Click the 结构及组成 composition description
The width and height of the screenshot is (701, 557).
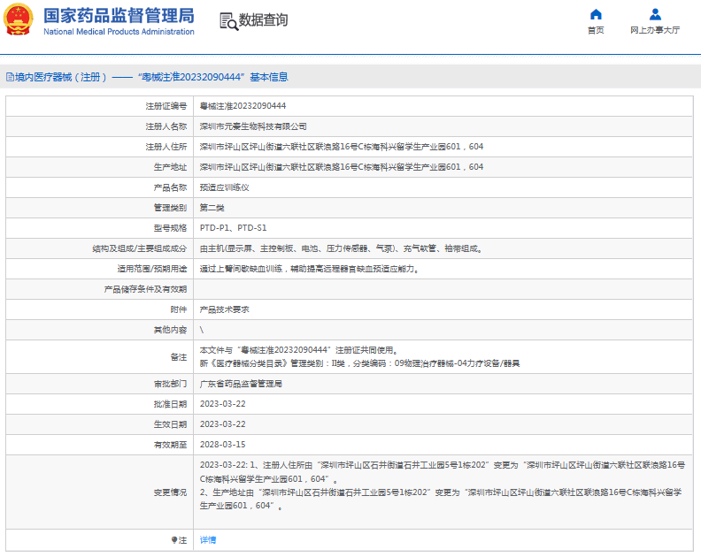coord(341,248)
